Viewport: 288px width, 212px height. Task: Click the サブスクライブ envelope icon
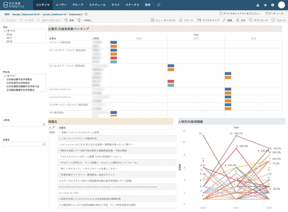(x=199, y=20)
